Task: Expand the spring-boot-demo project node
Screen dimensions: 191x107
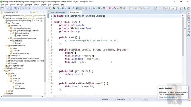Action: pos(2,16)
